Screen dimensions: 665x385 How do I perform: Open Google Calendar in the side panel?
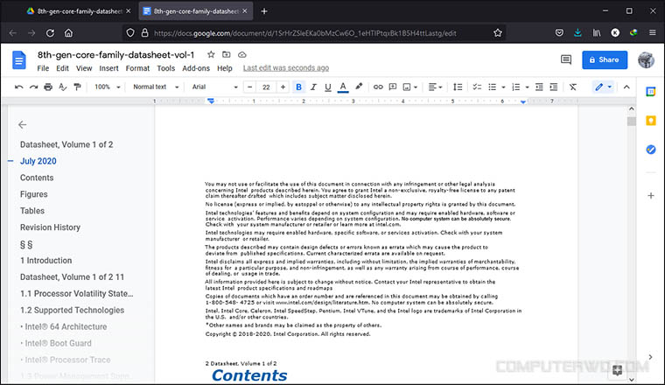pyautogui.click(x=651, y=91)
